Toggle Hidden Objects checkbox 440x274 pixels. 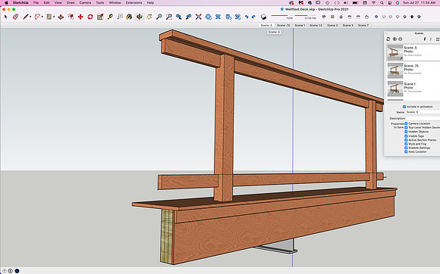point(406,132)
